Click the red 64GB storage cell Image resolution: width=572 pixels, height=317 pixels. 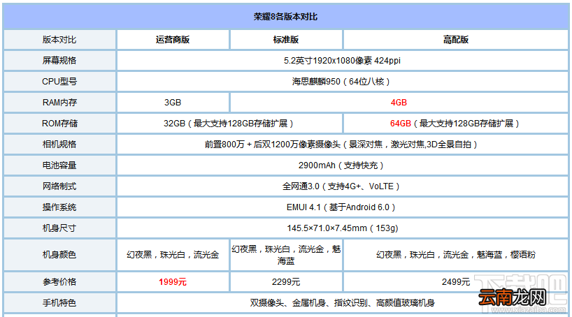(456, 124)
